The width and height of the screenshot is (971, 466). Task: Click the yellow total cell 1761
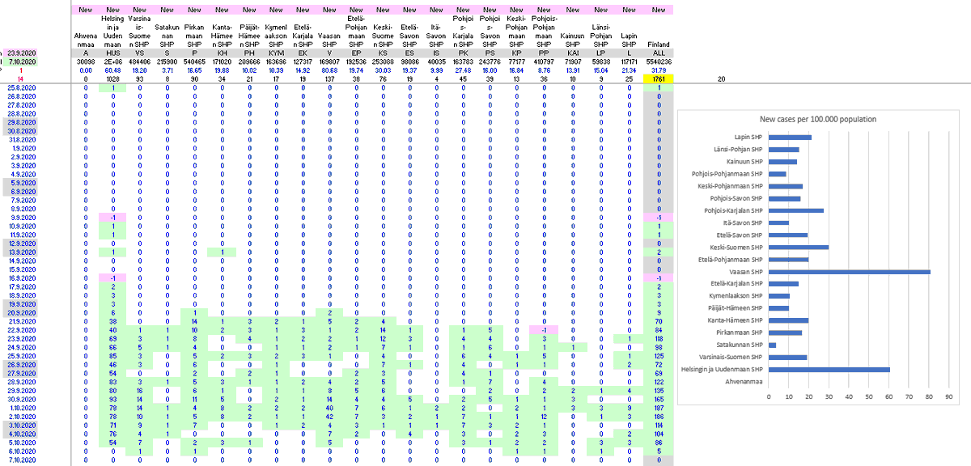pyautogui.click(x=659, y=79)
